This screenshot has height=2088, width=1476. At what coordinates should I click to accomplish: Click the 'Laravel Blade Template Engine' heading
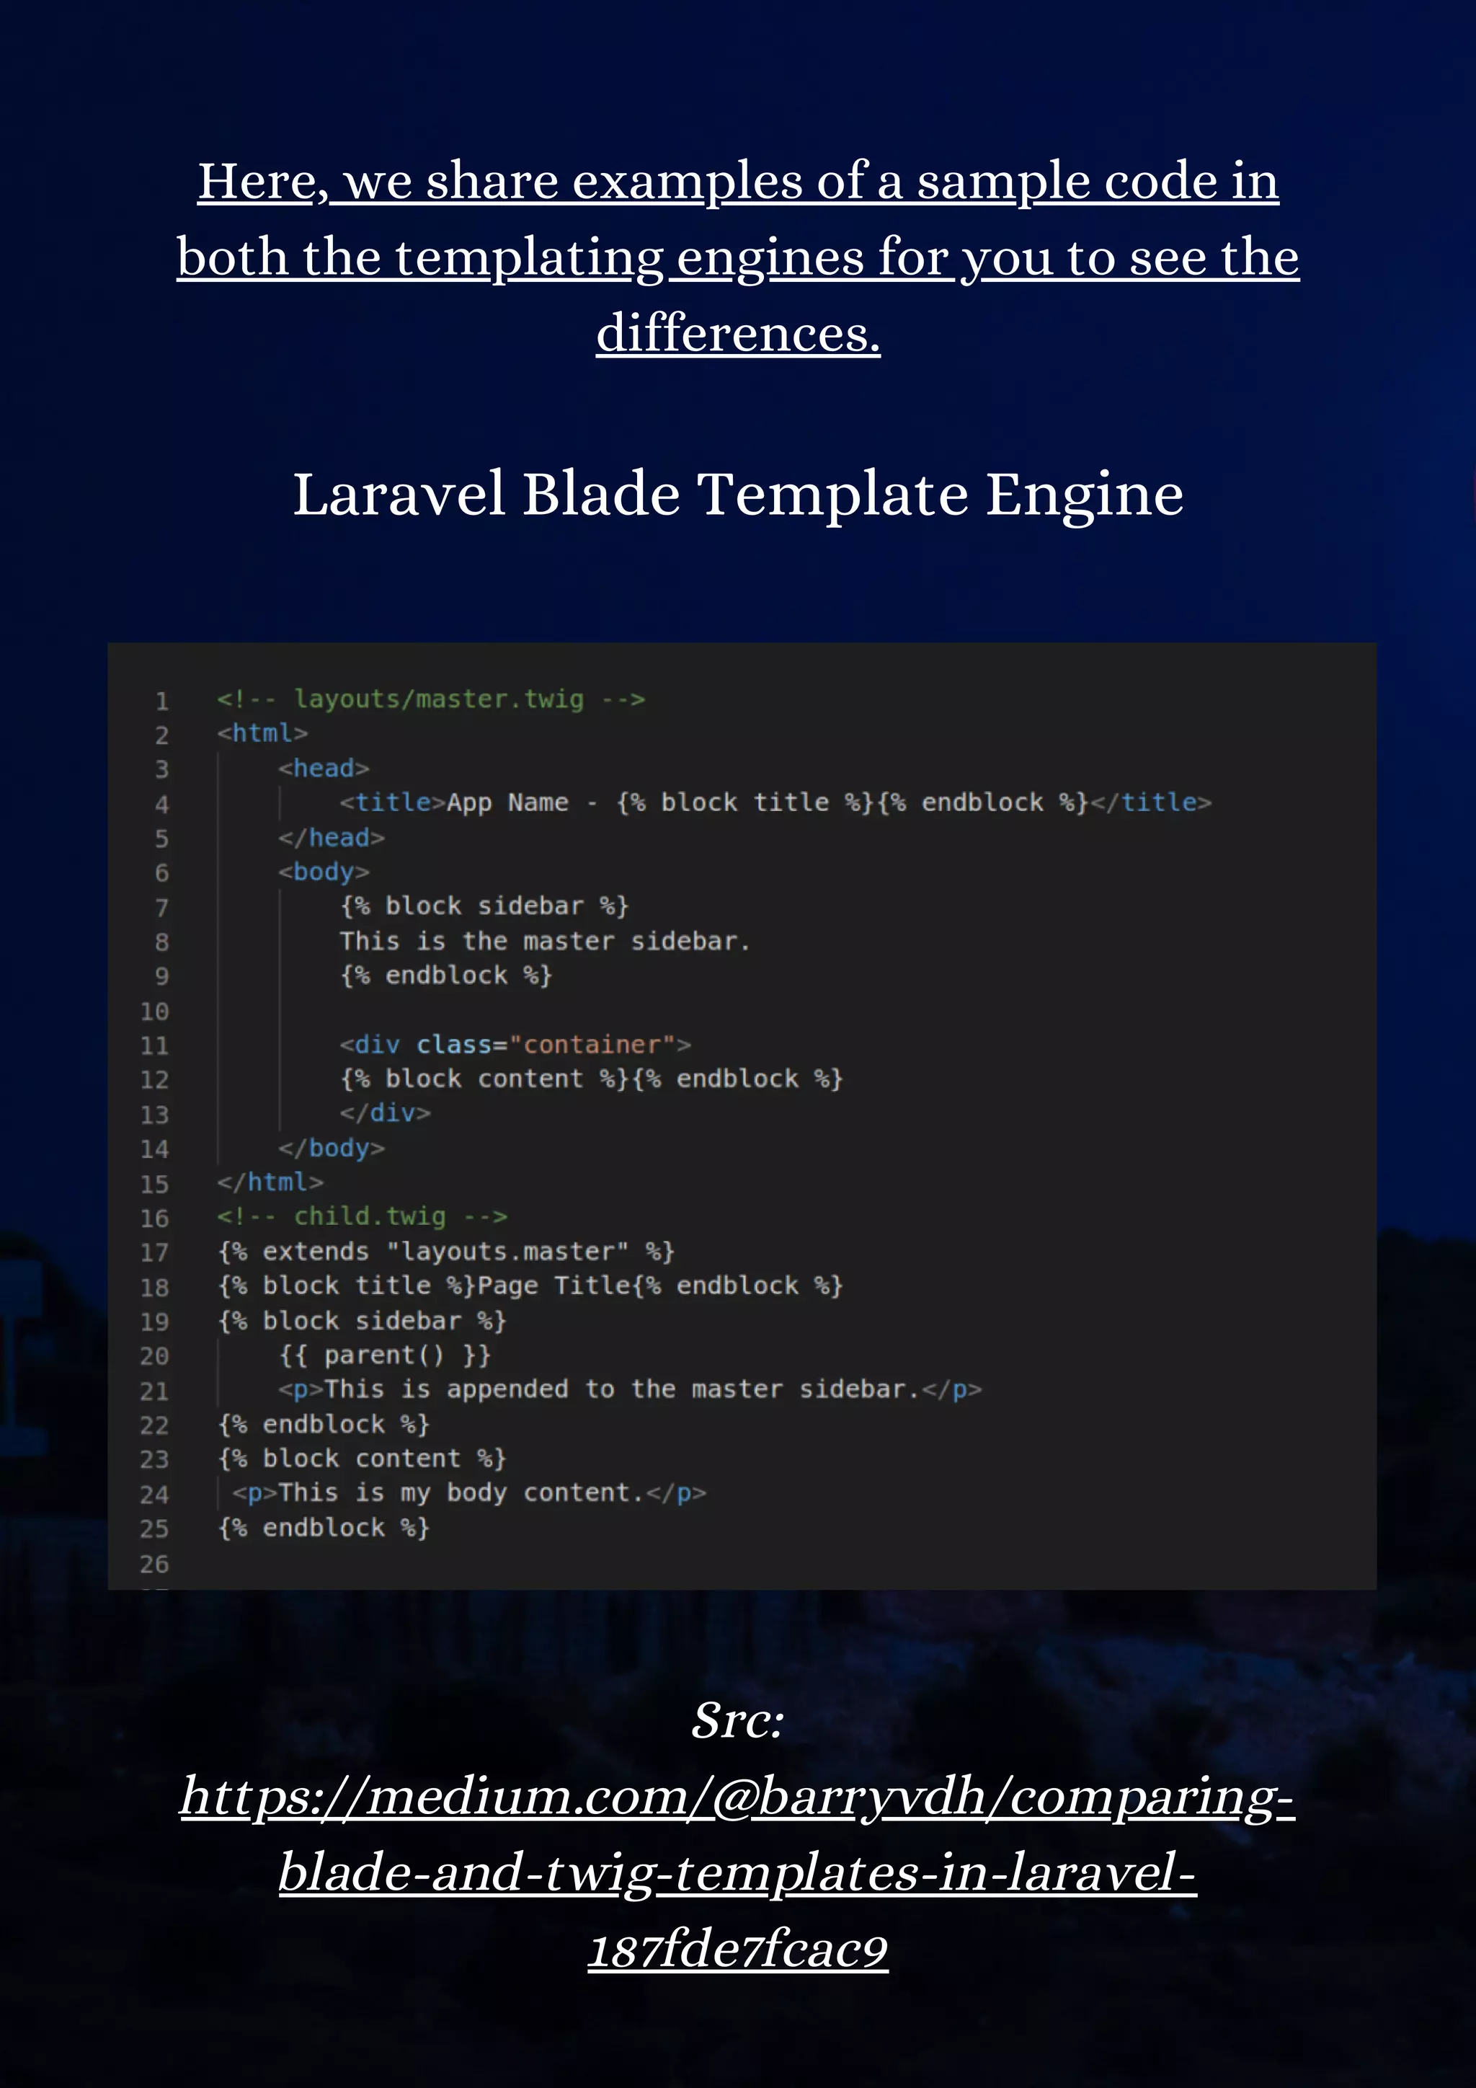[738, 494]
